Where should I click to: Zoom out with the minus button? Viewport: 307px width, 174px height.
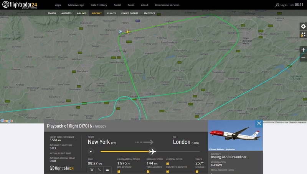[303, 58]
